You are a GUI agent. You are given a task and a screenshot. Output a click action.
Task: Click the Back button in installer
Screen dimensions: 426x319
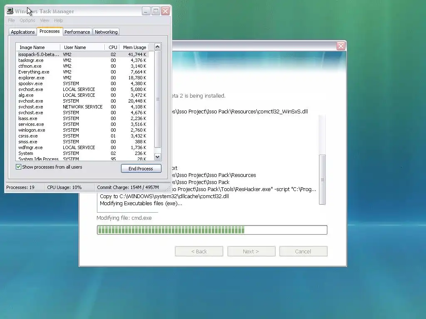(199, 251)
